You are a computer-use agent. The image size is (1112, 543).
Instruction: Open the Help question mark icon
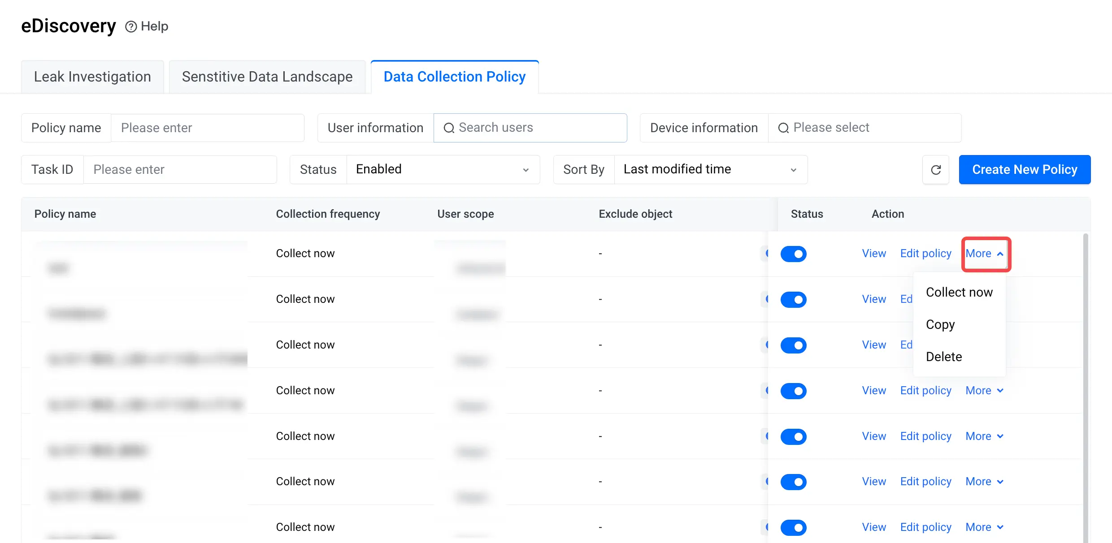131,27
